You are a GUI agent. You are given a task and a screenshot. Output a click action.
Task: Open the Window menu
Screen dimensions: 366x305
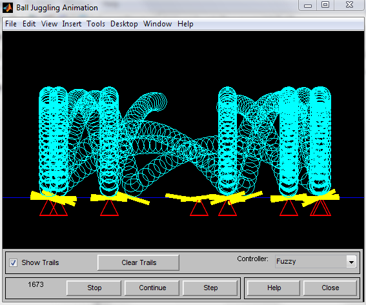[x=158, y=24]
